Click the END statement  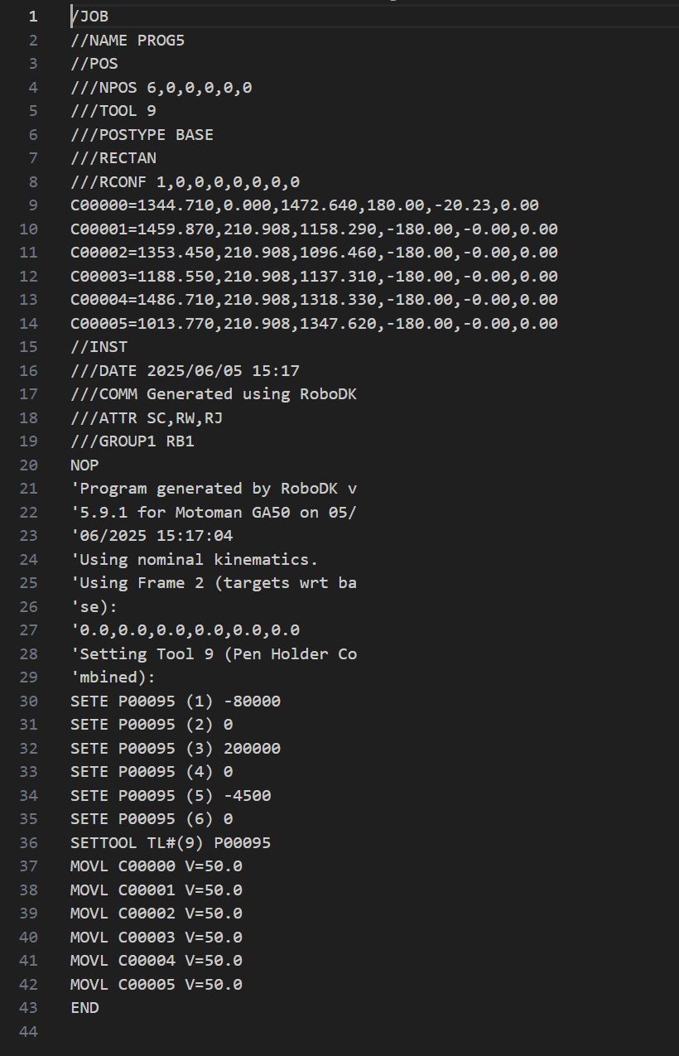(x=84, y=1008)
